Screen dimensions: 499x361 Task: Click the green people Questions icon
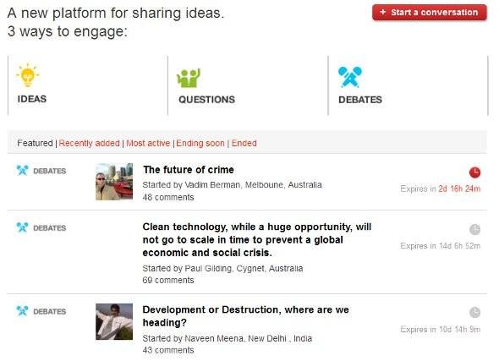click(189, 78)
